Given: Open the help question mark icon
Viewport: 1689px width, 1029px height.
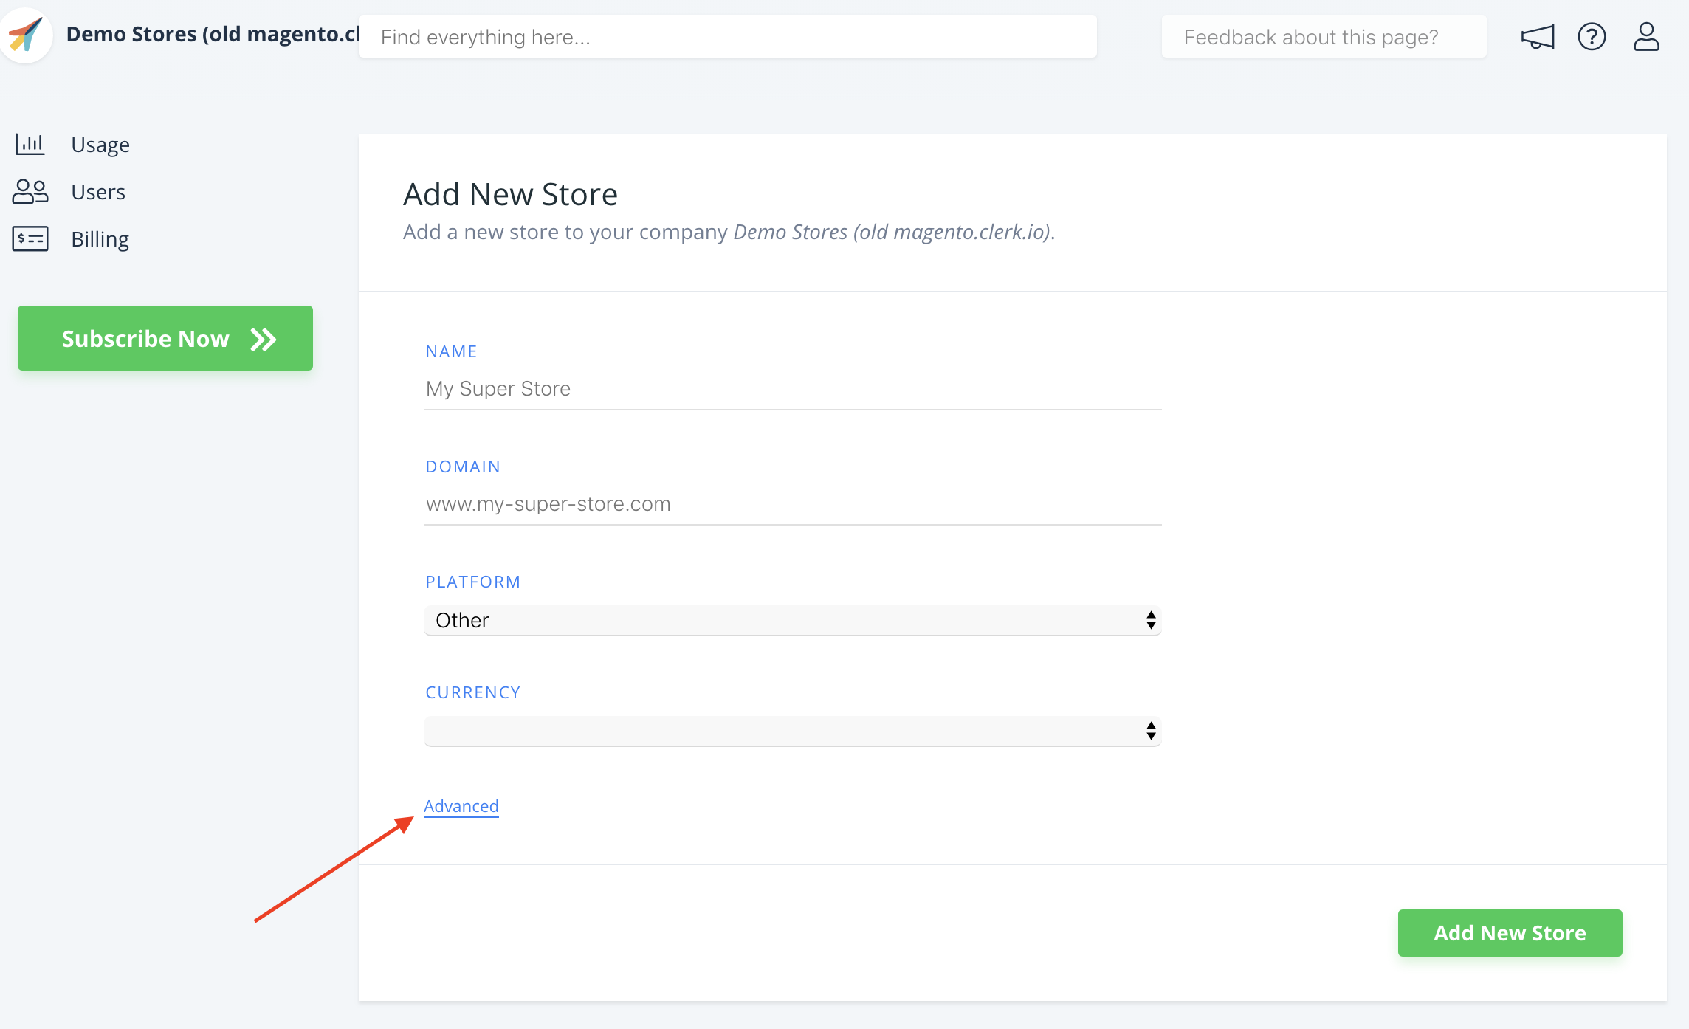Looking at the screenshot, I should pos(1592,37).
